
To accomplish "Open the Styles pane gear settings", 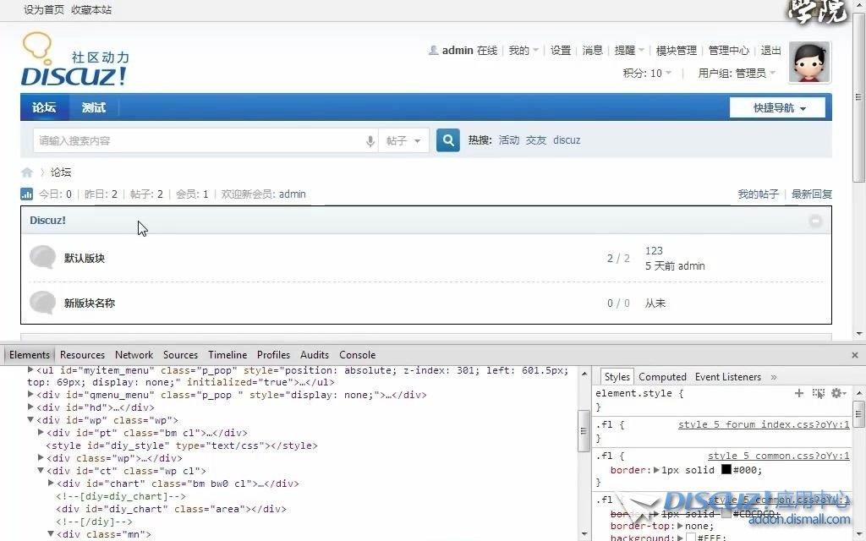I will click(x=836, y=393).
